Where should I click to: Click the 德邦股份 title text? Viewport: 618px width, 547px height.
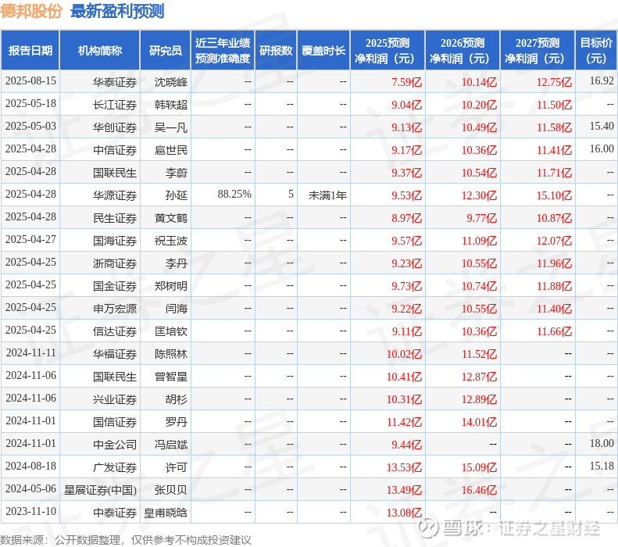[x=31, y=11]
